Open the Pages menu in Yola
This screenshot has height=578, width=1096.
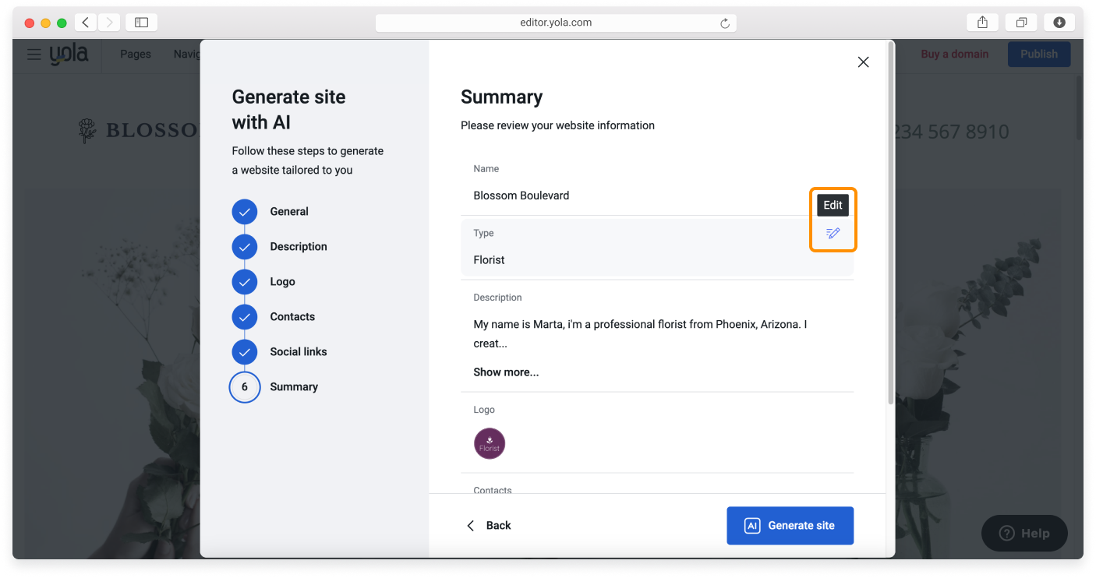136,55
